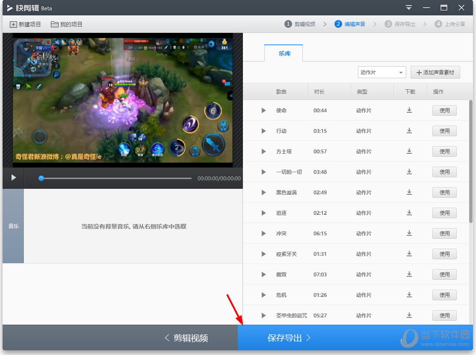Download the song 圣甲虫的诅咒
The height and width of the screenshot is (355, 476).
[409, 315]
